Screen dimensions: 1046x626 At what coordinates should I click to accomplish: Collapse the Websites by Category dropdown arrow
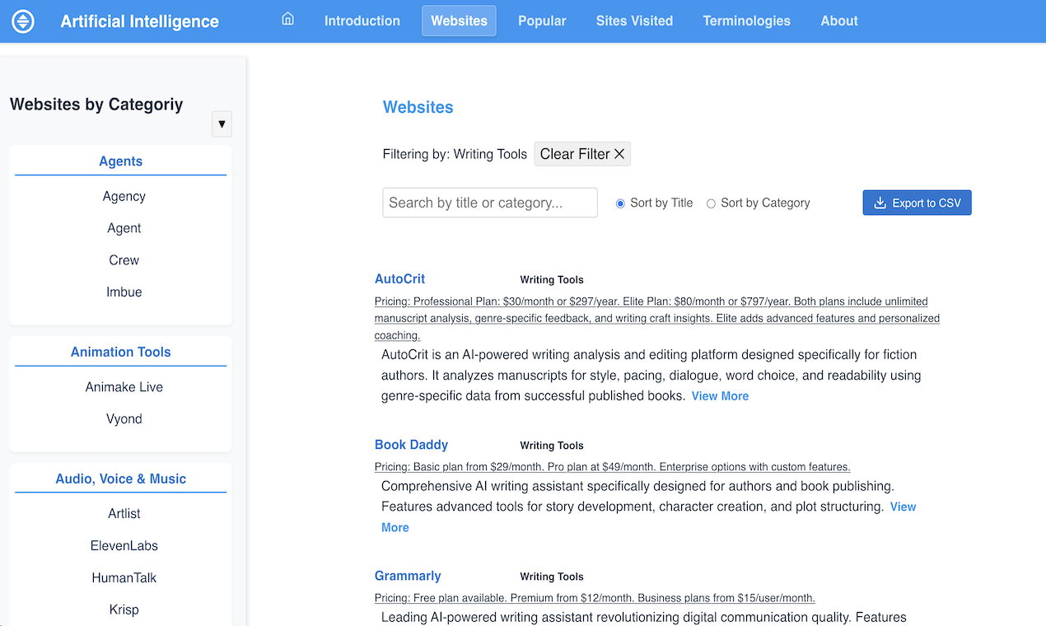click(x=222, y=124)
